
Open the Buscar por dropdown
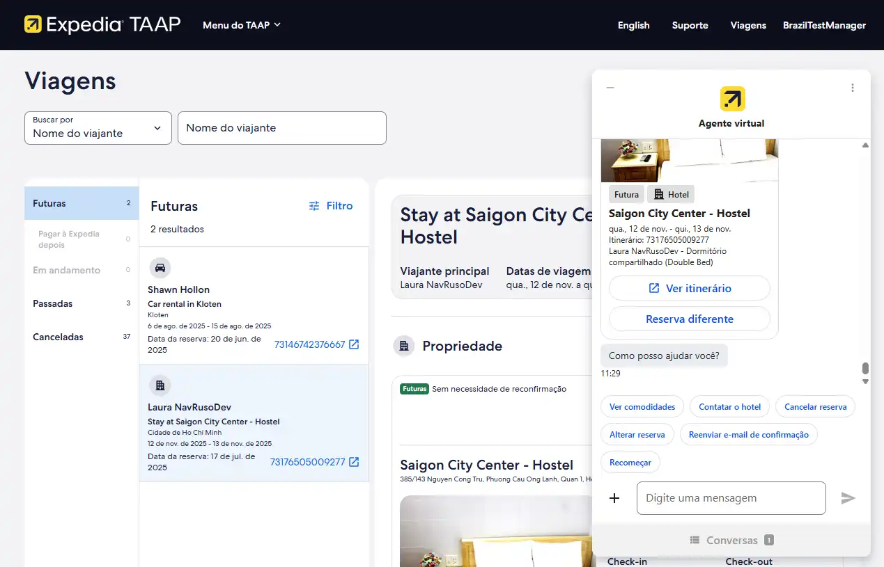tap(98, 128)
